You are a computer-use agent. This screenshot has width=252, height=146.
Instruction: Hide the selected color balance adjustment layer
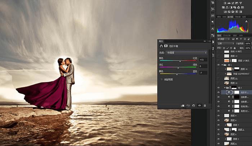point(218,92)
